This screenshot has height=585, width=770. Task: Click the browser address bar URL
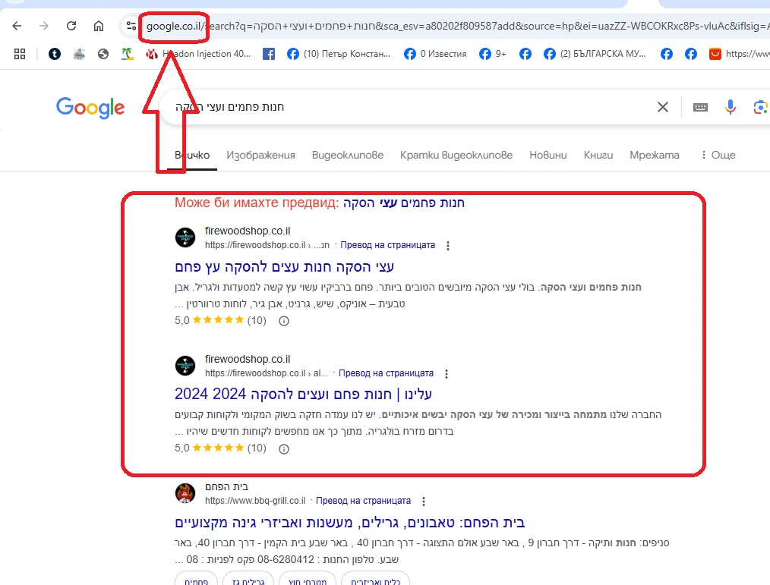coord(456,26)
